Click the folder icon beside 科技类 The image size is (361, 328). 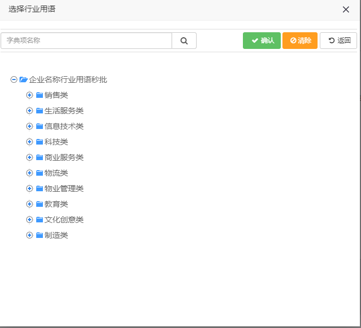40,142
